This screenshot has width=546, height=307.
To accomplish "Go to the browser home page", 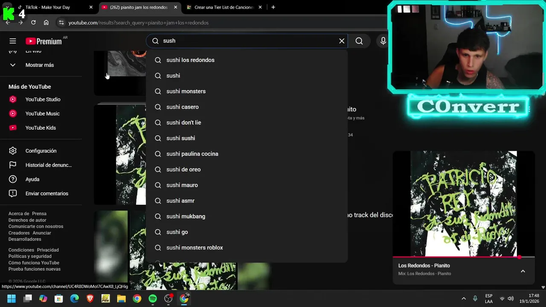I will pos(46,23).
